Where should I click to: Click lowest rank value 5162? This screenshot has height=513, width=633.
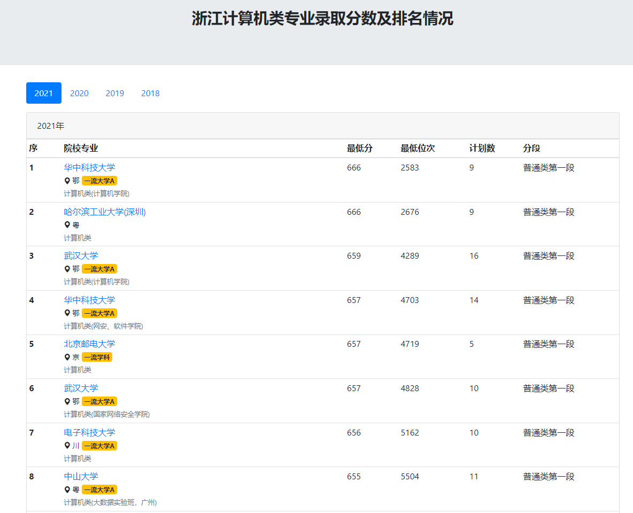410,433
